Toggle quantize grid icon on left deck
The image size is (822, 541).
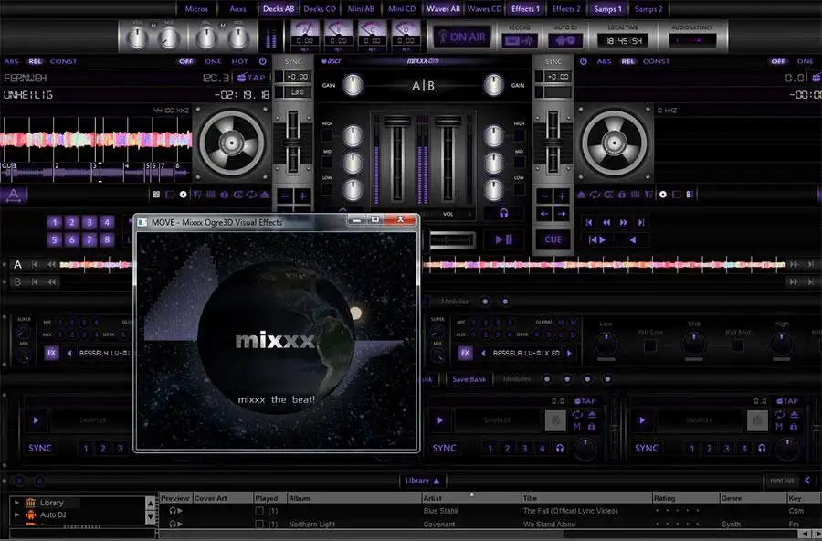(210, 195)
